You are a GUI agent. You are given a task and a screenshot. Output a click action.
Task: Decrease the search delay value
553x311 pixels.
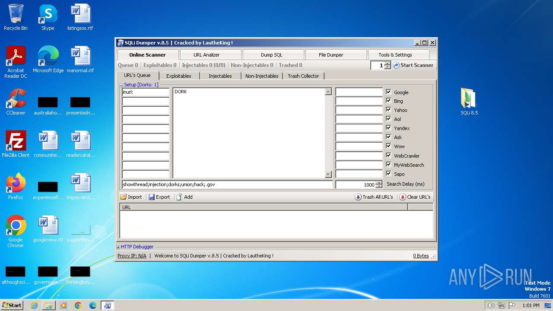tap(379, 187)
